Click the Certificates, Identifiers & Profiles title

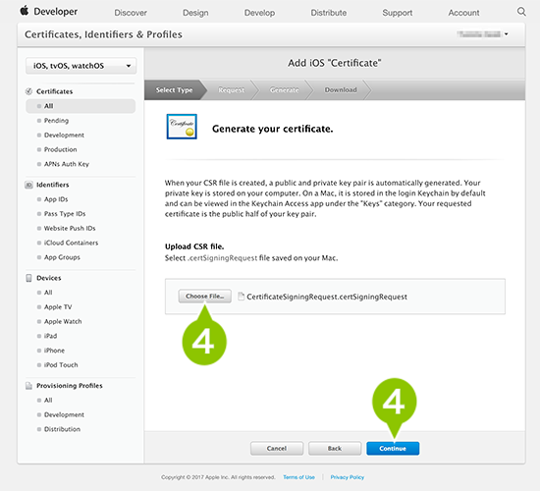pyautogui.click(x=103, y=34)
